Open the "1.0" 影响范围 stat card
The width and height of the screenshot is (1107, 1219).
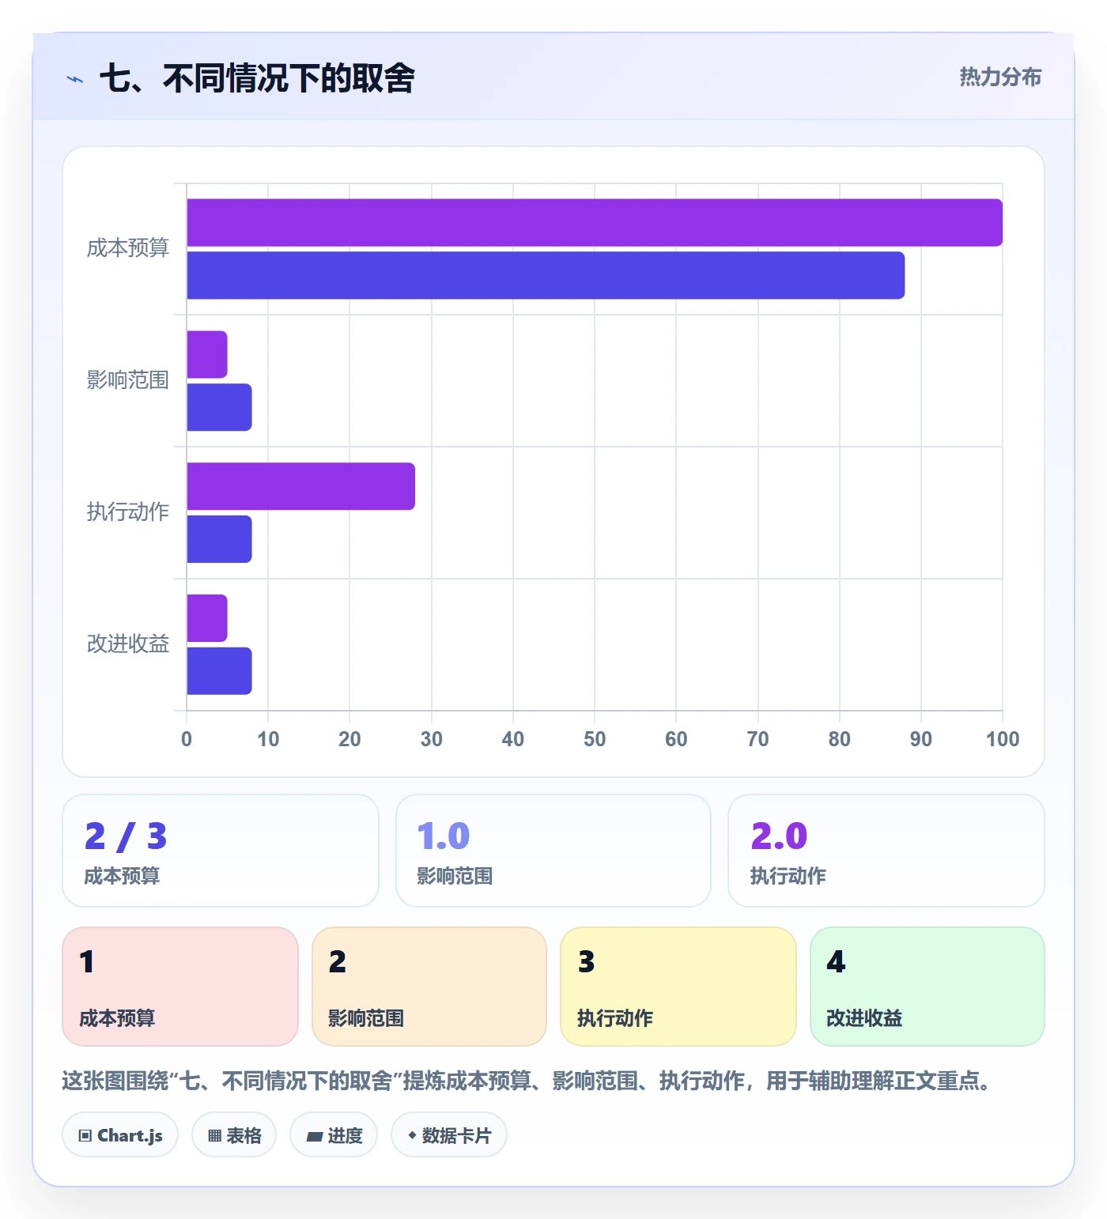point(553,851)
